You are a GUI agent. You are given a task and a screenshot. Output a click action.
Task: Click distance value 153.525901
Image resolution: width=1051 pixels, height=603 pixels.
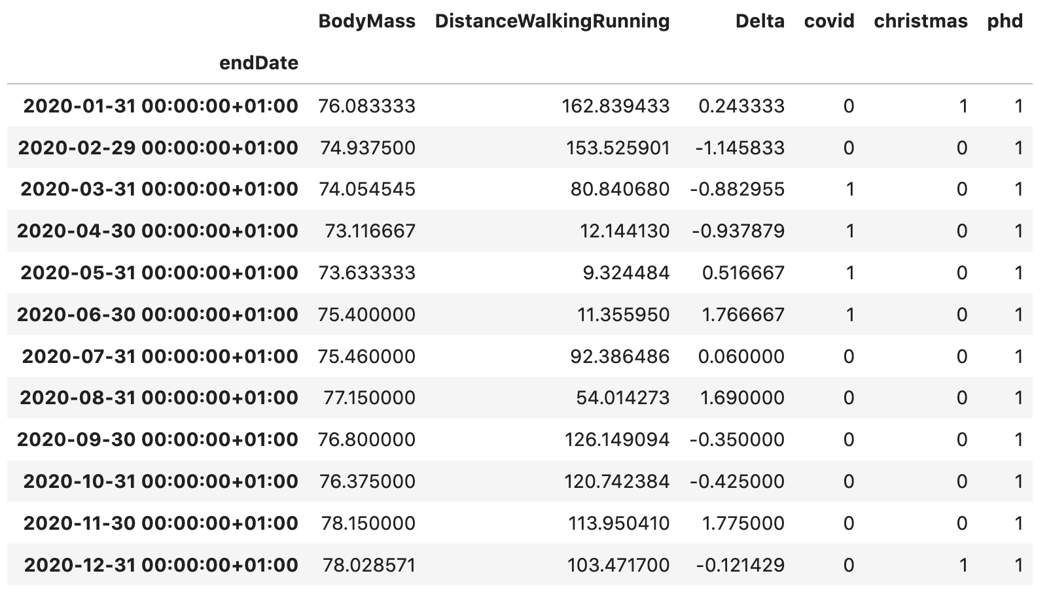click(618, 148)
